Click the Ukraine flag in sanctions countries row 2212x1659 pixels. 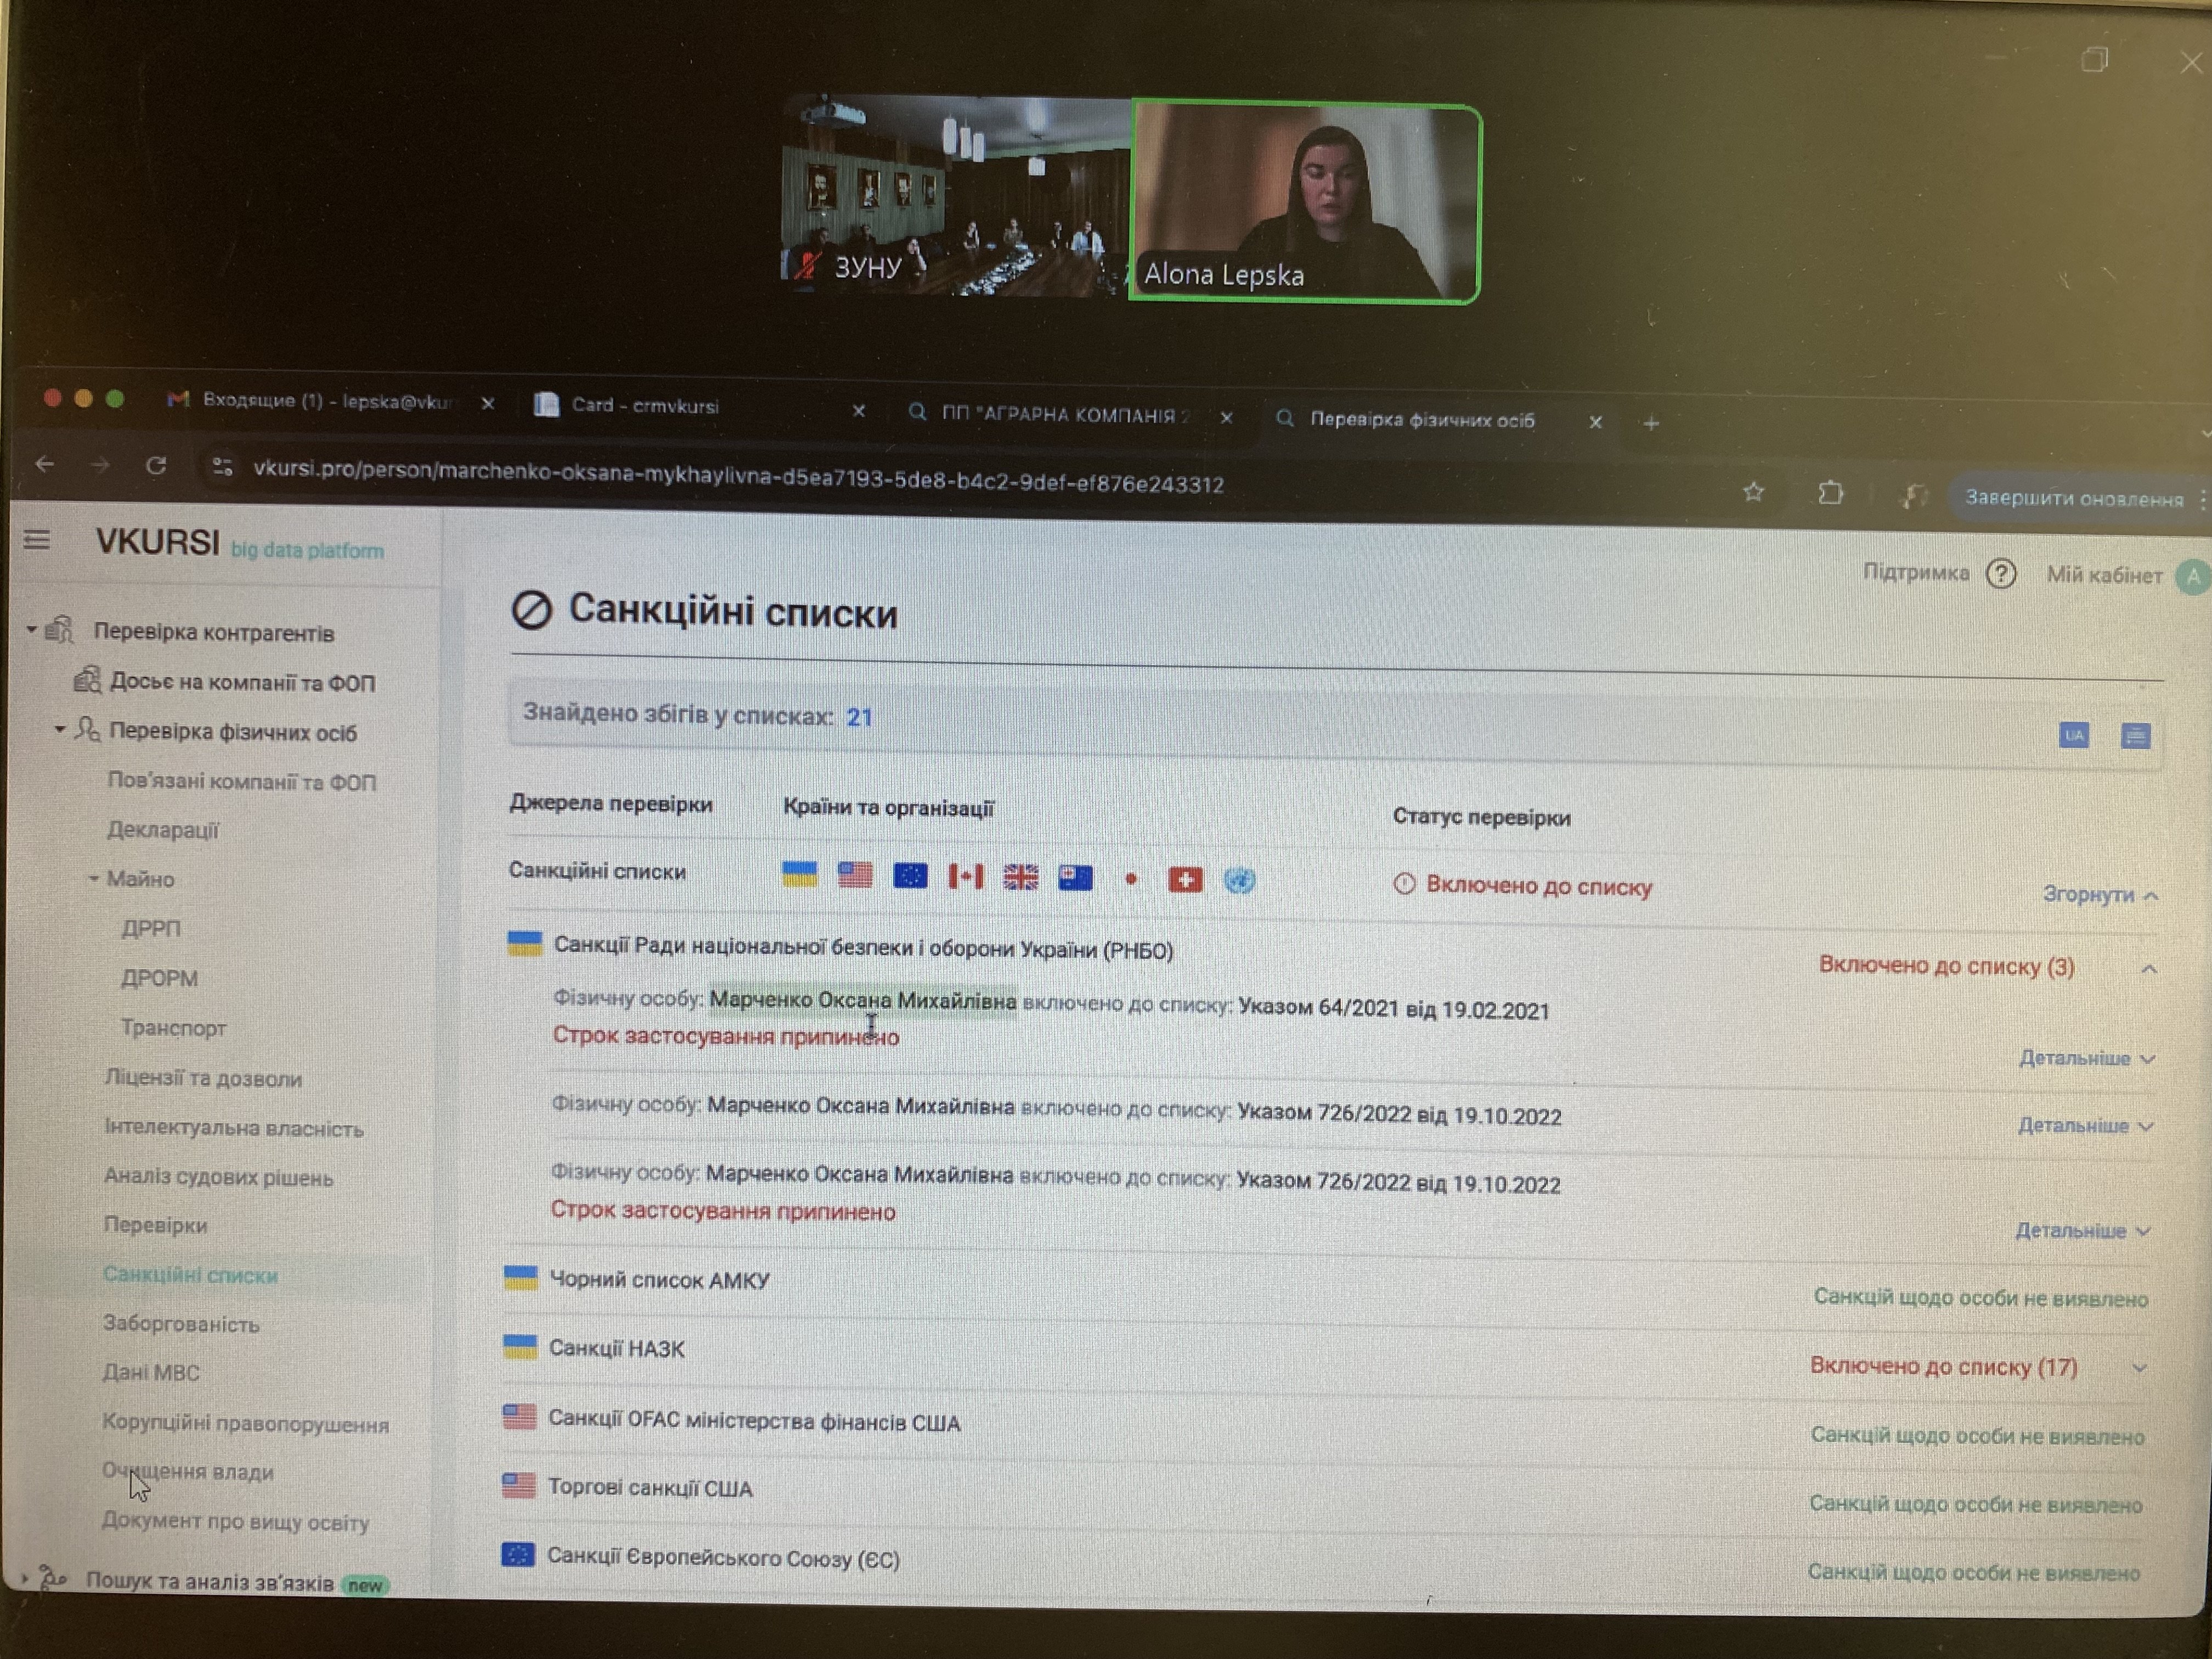point(799,875)
